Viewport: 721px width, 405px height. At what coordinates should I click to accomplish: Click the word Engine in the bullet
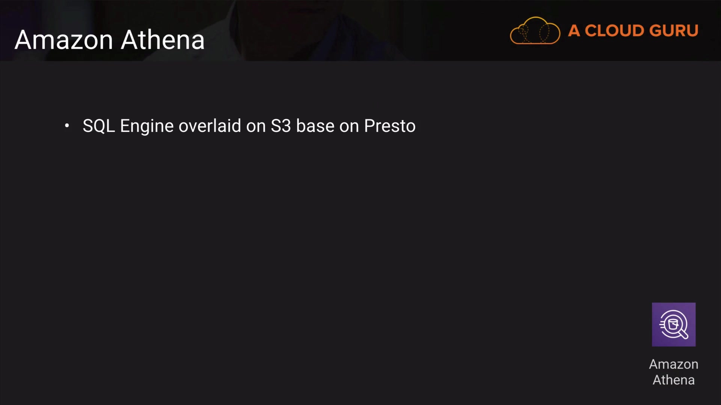(x=147, y=126)
